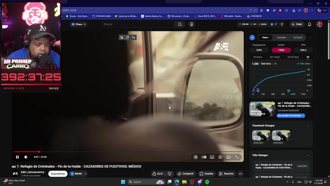The width and height of the screenshot is (330, 186).
Task: Click the vidIQ icon in player controls
Action: 196,157
